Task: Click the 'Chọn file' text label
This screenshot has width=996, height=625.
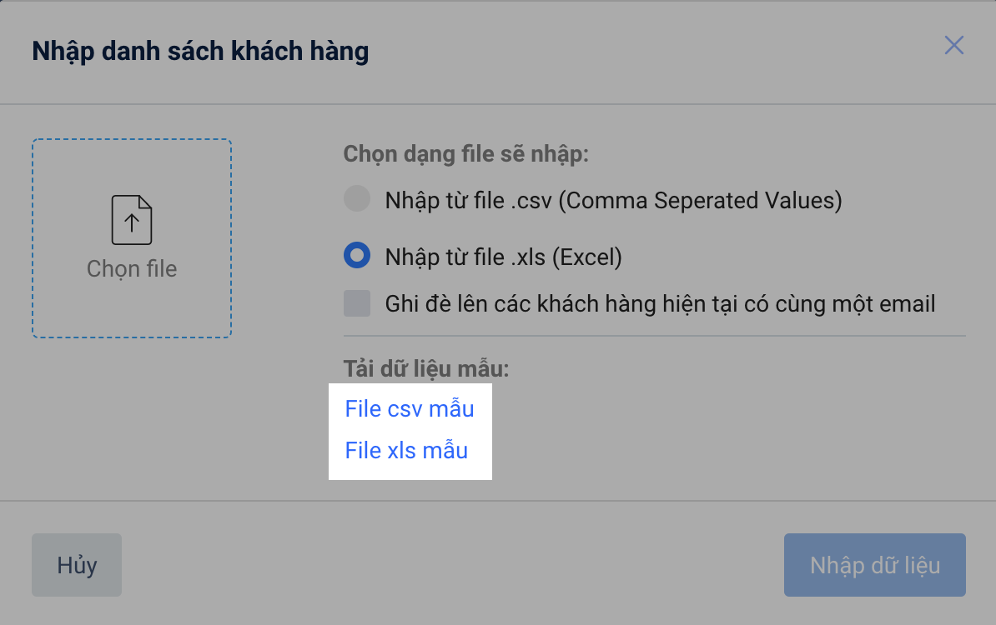Action: [132, 269]
